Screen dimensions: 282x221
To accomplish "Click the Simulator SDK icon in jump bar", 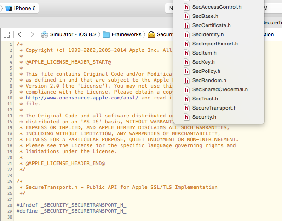I will pos(45,34).
